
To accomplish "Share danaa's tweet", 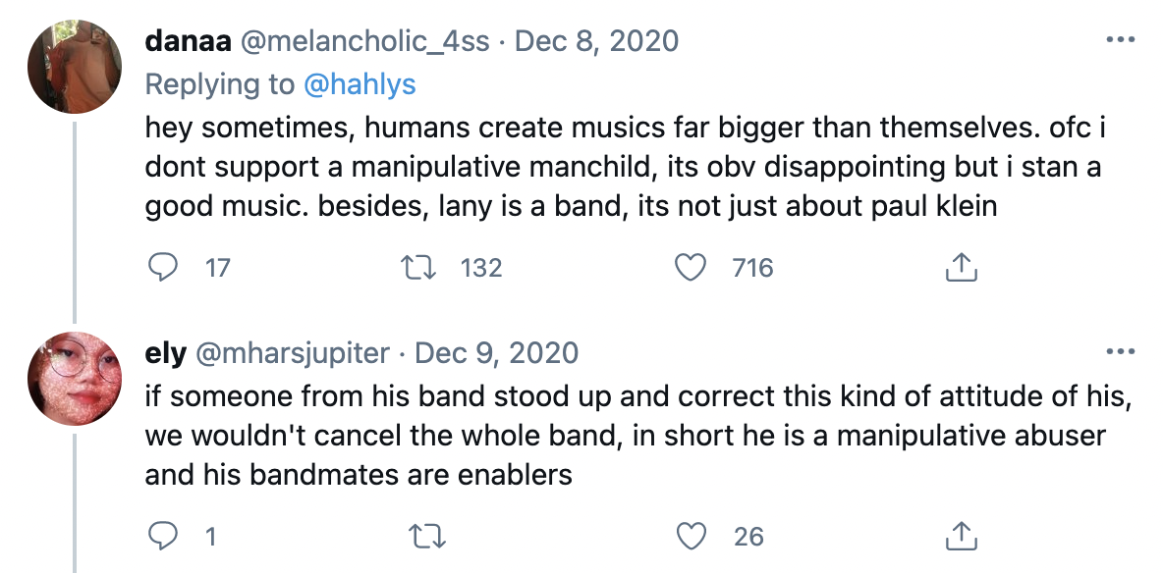I will coord(960,267).
